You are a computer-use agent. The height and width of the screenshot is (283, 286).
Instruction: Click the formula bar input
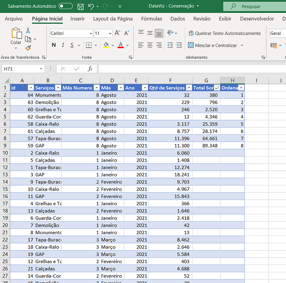(x=192, y=69)
